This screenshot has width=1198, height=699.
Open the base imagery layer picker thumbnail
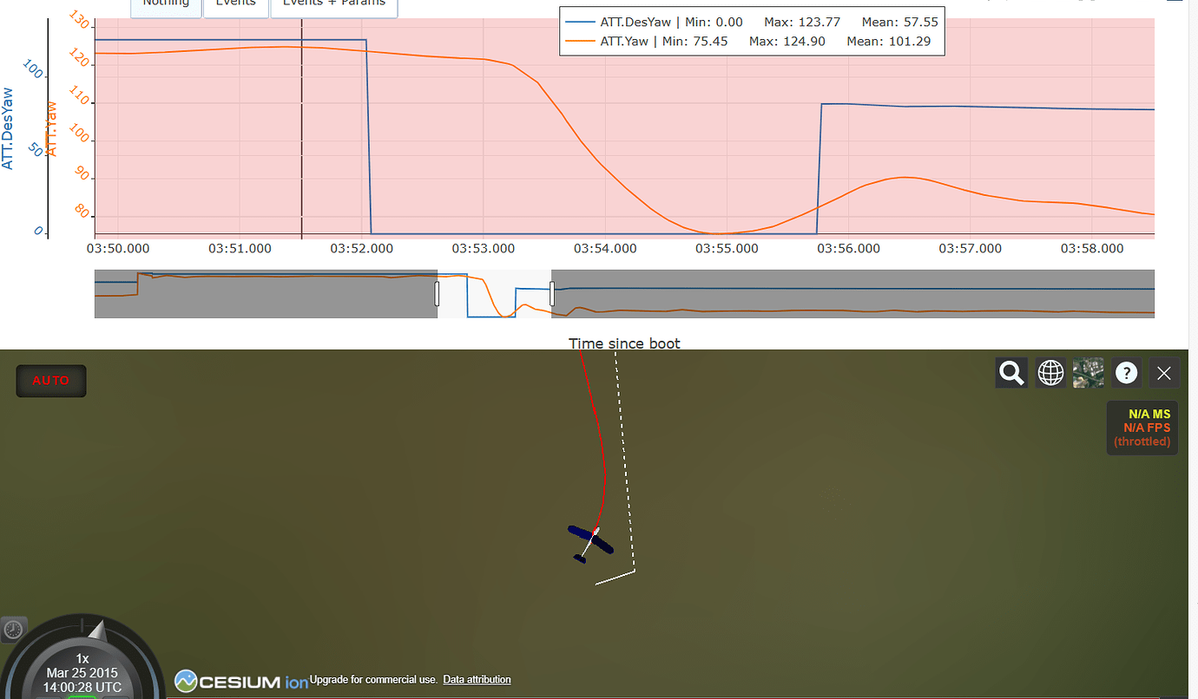coord(1088,372)
